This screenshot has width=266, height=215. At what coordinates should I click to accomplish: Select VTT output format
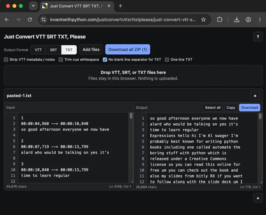coord(38,50)
